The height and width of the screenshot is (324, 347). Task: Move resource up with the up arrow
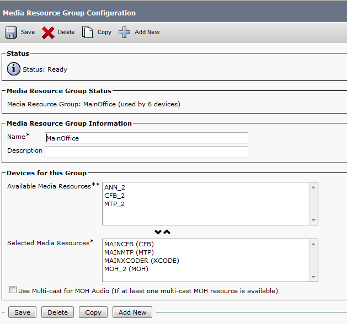point(167,232)
